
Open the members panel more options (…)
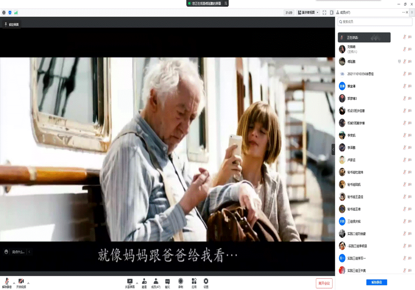point(403,13)
